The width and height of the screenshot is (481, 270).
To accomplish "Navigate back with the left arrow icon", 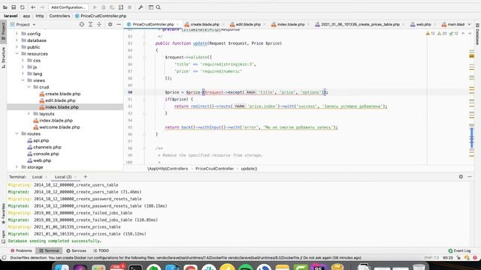I will (33, 7).
